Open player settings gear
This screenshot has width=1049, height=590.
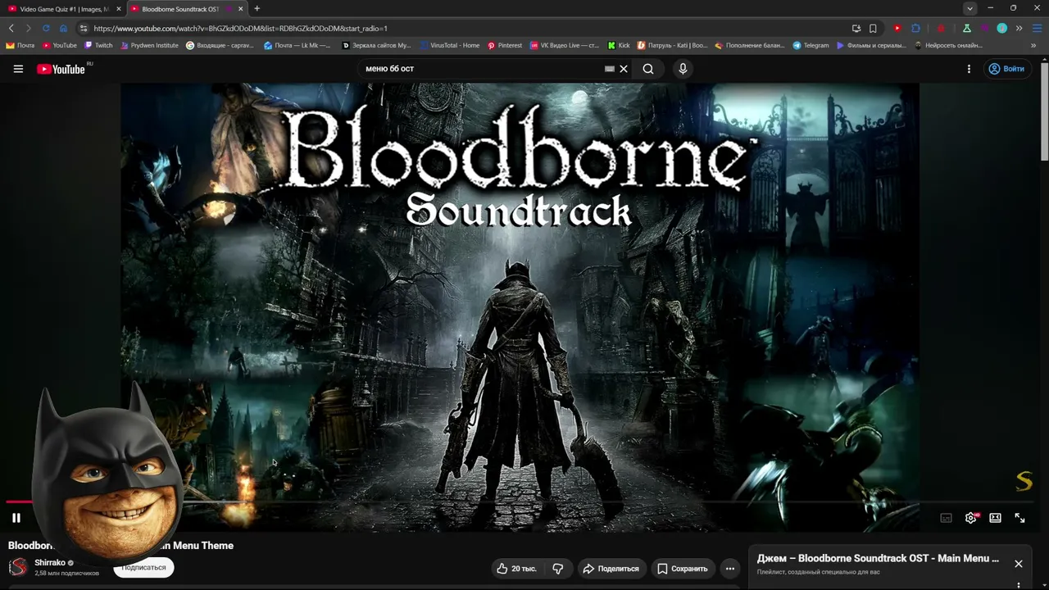click(971, 518)
